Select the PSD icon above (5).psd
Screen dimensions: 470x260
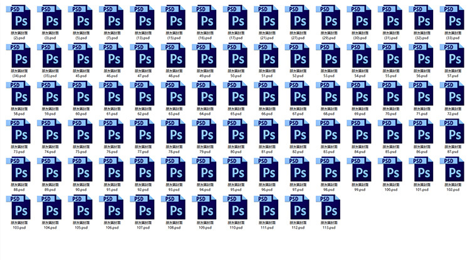(x=80, y=17)
